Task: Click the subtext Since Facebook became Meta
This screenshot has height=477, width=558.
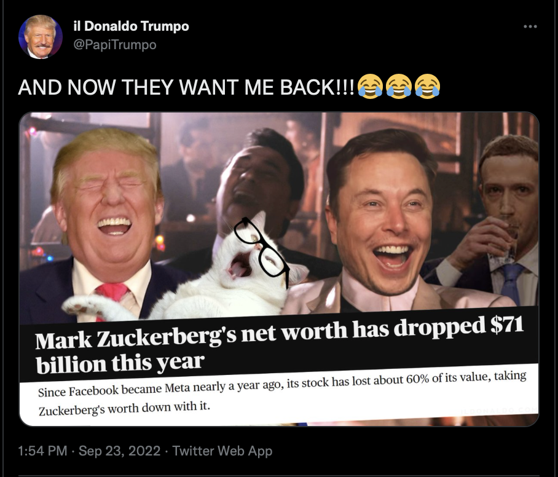Action: [x=282, y=393]
